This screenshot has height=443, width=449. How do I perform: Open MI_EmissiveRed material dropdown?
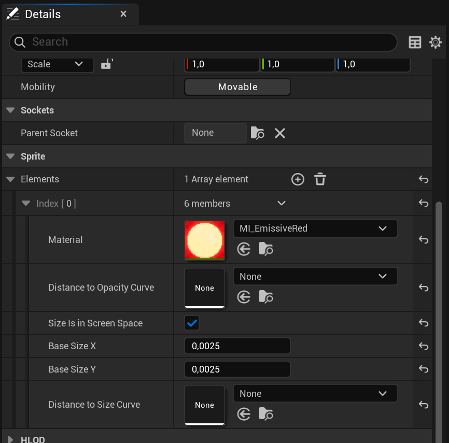pos(315,228)
